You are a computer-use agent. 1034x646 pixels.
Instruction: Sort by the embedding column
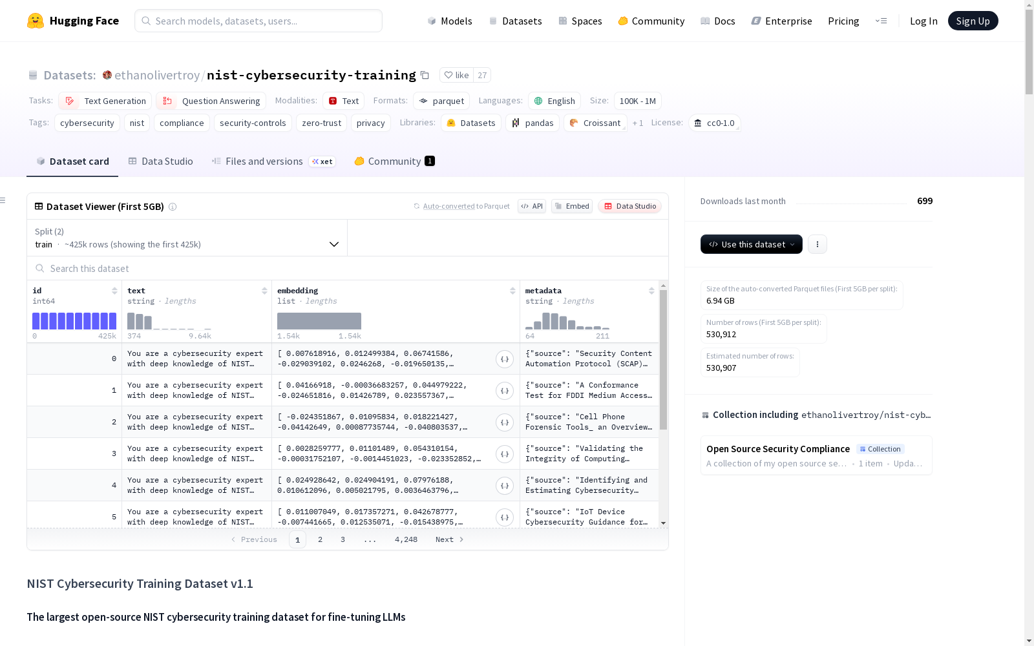coord(512,291)
